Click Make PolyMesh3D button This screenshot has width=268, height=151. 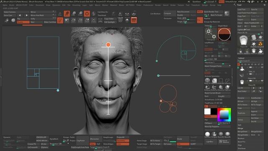click(x=254, y=23)
